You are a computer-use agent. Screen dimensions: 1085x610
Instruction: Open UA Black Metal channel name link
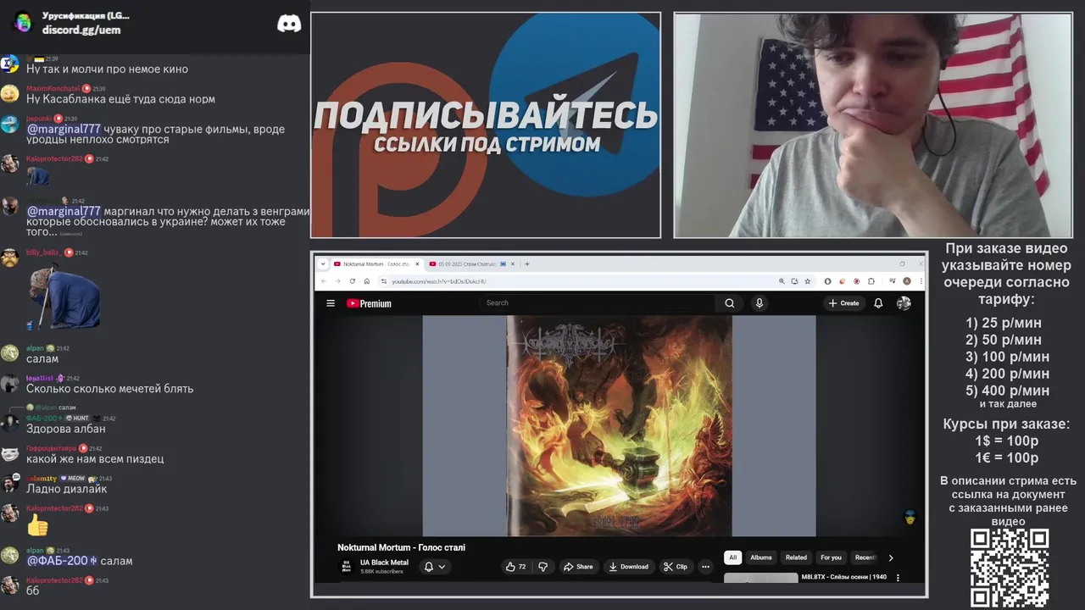[x=384, y=563]
